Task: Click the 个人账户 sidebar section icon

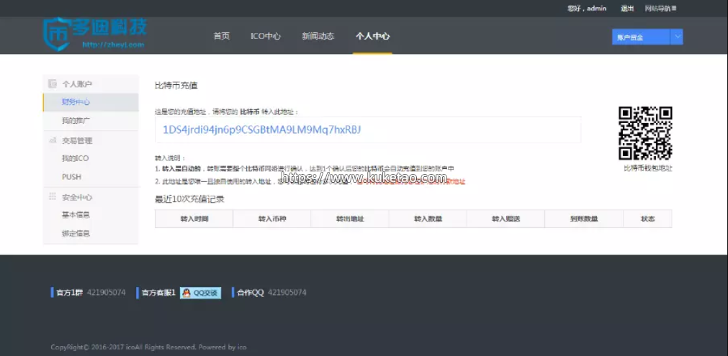Action: coord(53,84)
